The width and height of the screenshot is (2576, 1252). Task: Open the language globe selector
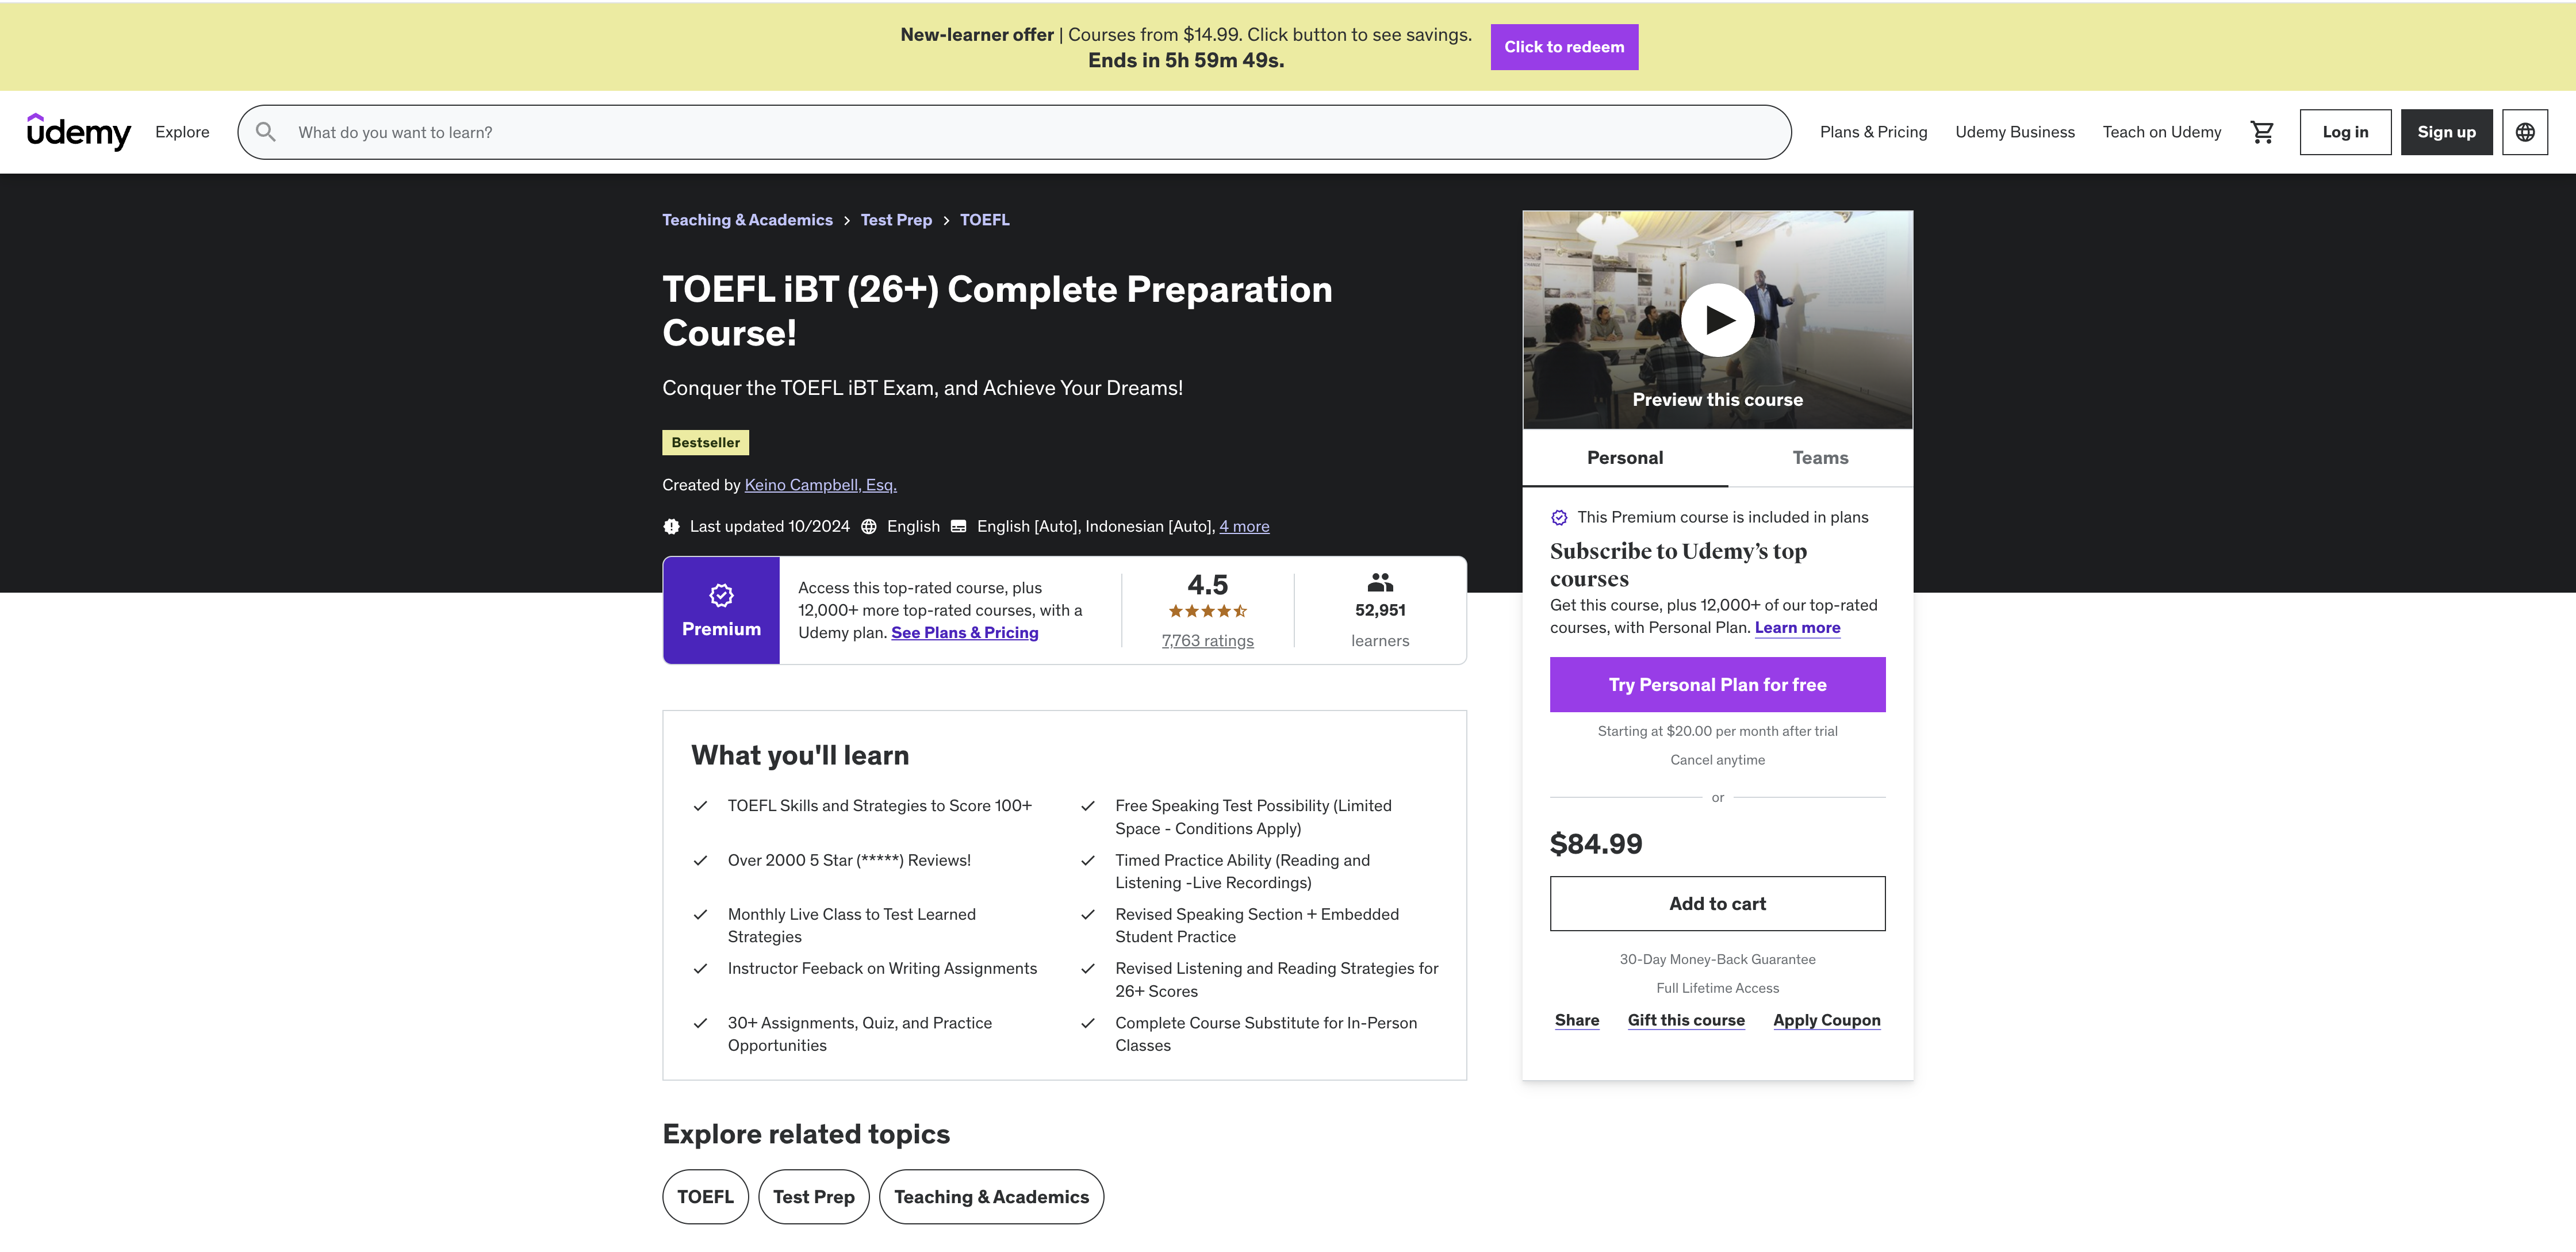tap(2524, 132)
